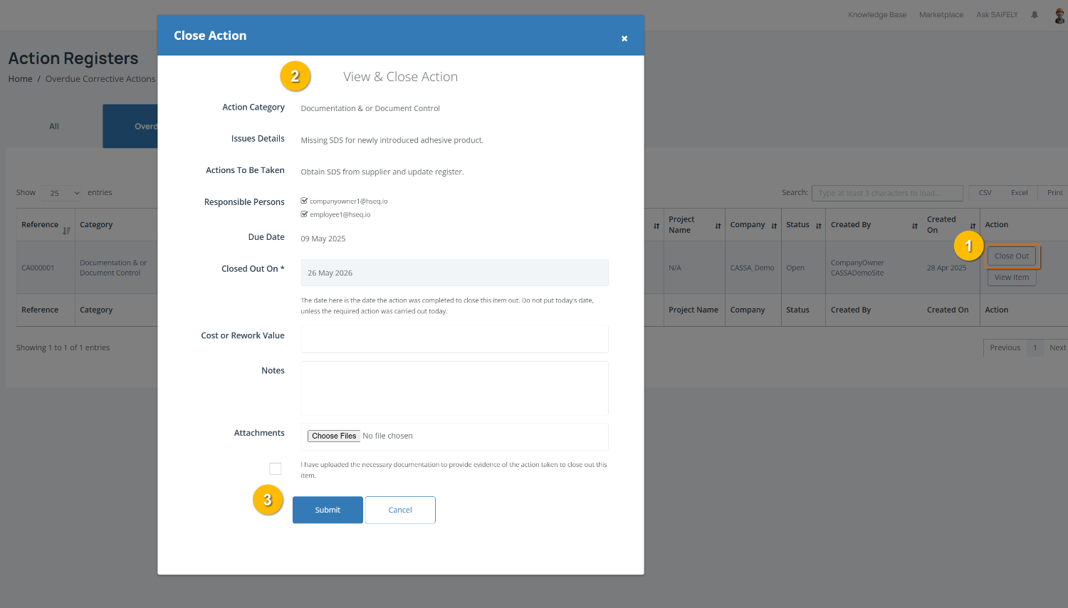Export table as CSV
The width and height of the screenshot is (1068, 608).
[x=985, y=193]
